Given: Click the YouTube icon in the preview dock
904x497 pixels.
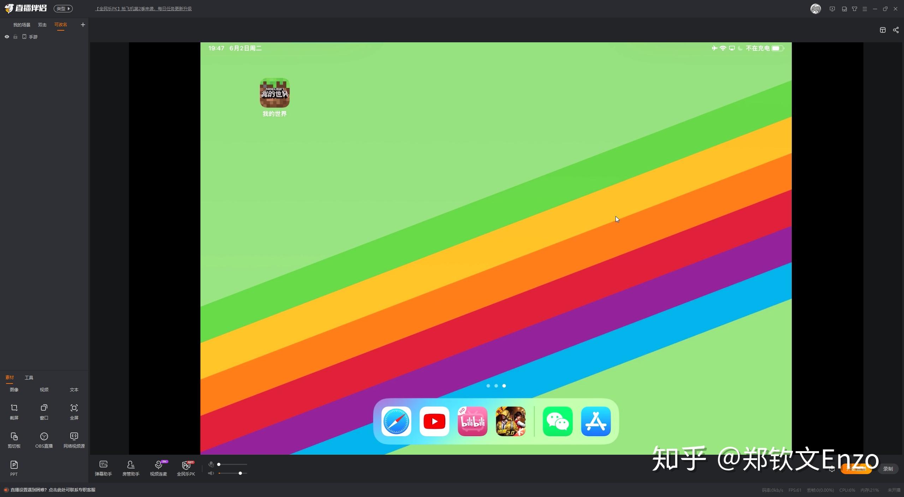Looking at the screenshot, I should click(434, 421).
